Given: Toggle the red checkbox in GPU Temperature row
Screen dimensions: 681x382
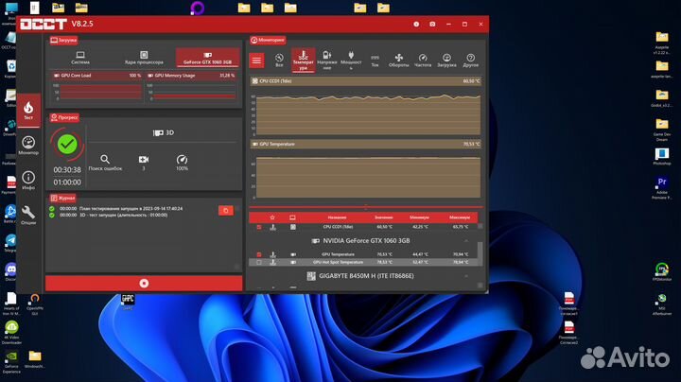Looking at the screenshot, I should (259, 254).
